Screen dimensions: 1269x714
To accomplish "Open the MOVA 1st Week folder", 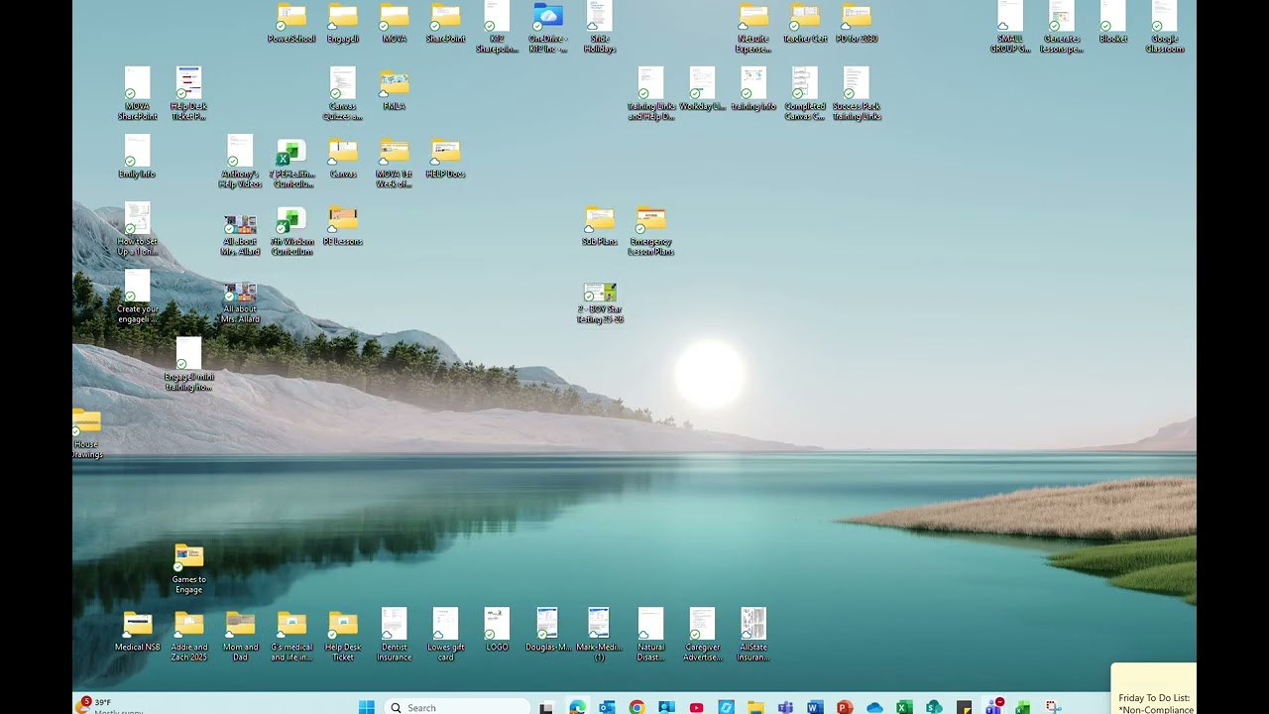I will (395, 163).
